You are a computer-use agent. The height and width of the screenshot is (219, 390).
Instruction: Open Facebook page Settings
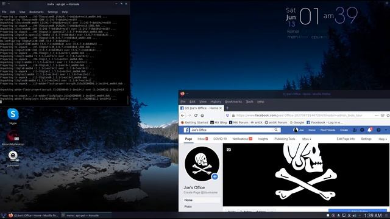click(x=366, y=139)
